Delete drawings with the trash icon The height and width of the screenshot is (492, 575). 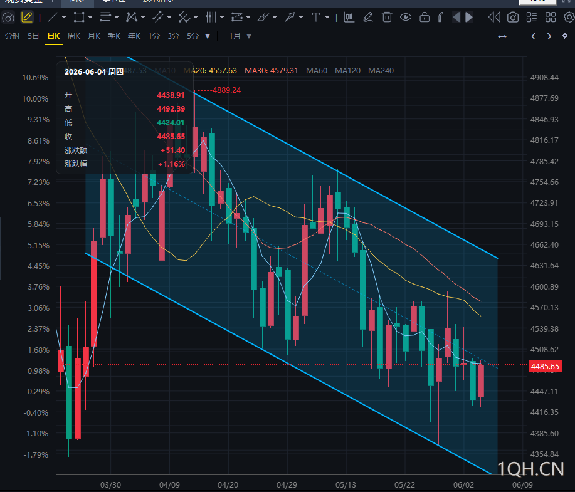pyautogui.click(x=387, y=17)
